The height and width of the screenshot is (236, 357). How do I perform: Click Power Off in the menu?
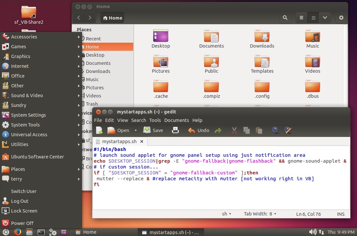[41, 223]
